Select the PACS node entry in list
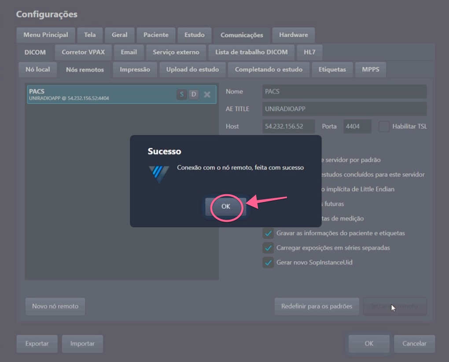Viewport: 449px width, 362px height. 121,94
